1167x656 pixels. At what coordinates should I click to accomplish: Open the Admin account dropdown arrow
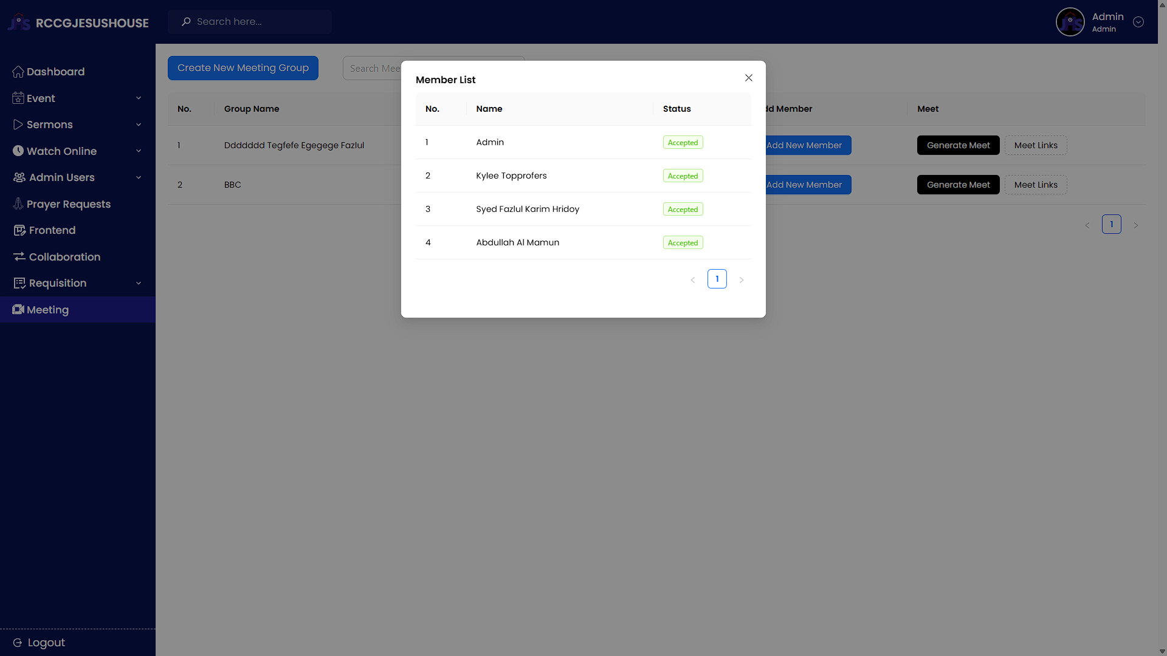tap(1138, 22)
